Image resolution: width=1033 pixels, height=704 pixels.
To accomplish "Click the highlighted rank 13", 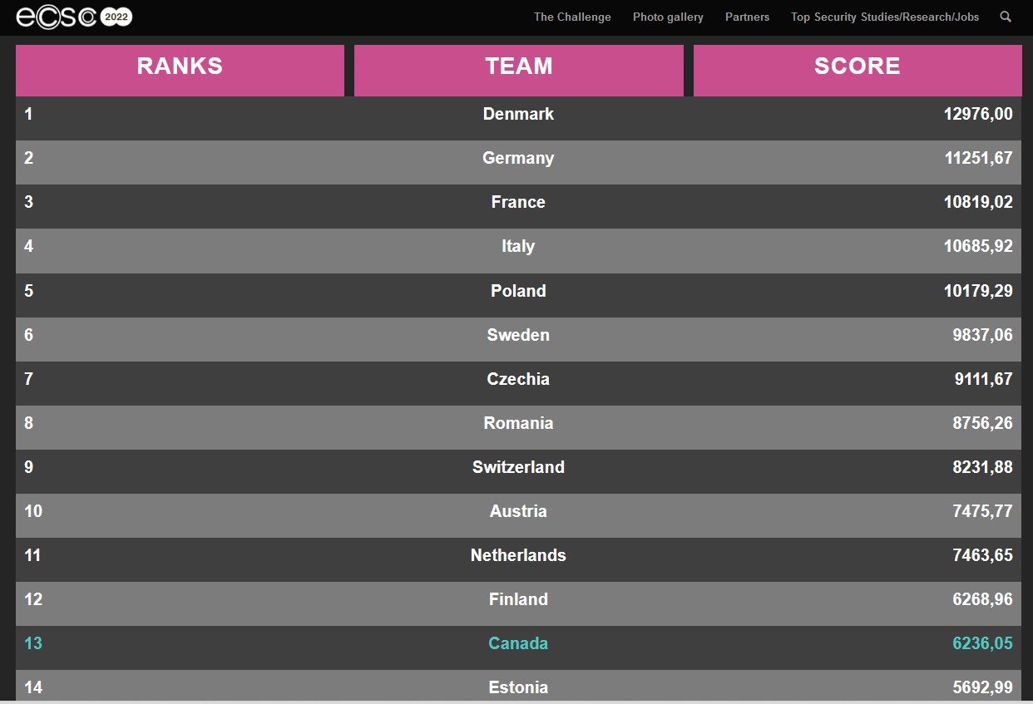I will pyautogui.click(x=33, y=643).
